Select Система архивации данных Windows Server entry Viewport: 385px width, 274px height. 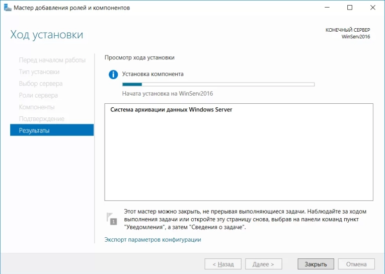171,109
